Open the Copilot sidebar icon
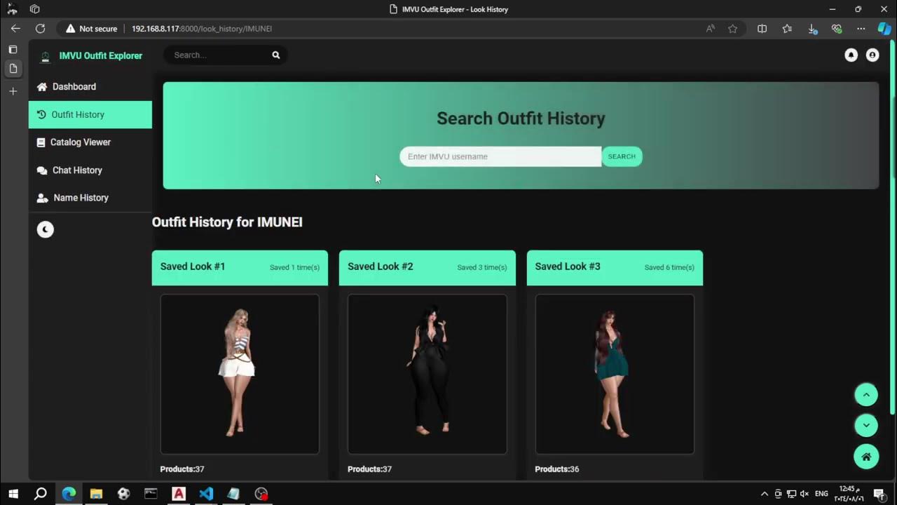The width and height of the screenshot is (897, 505). [884, 29]
